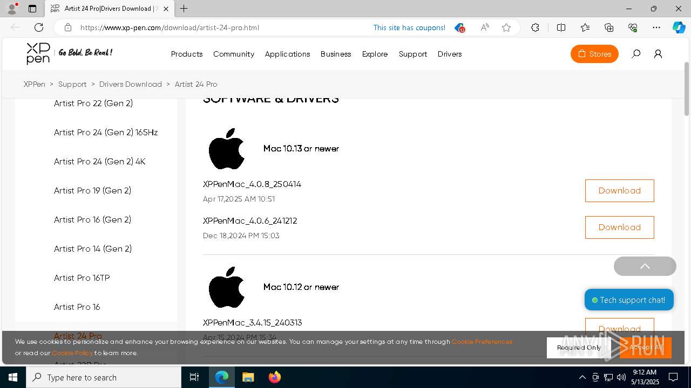Open Copilot sidebar icon
This screenshot has height=388, width=691.
[x=679, y=27]
